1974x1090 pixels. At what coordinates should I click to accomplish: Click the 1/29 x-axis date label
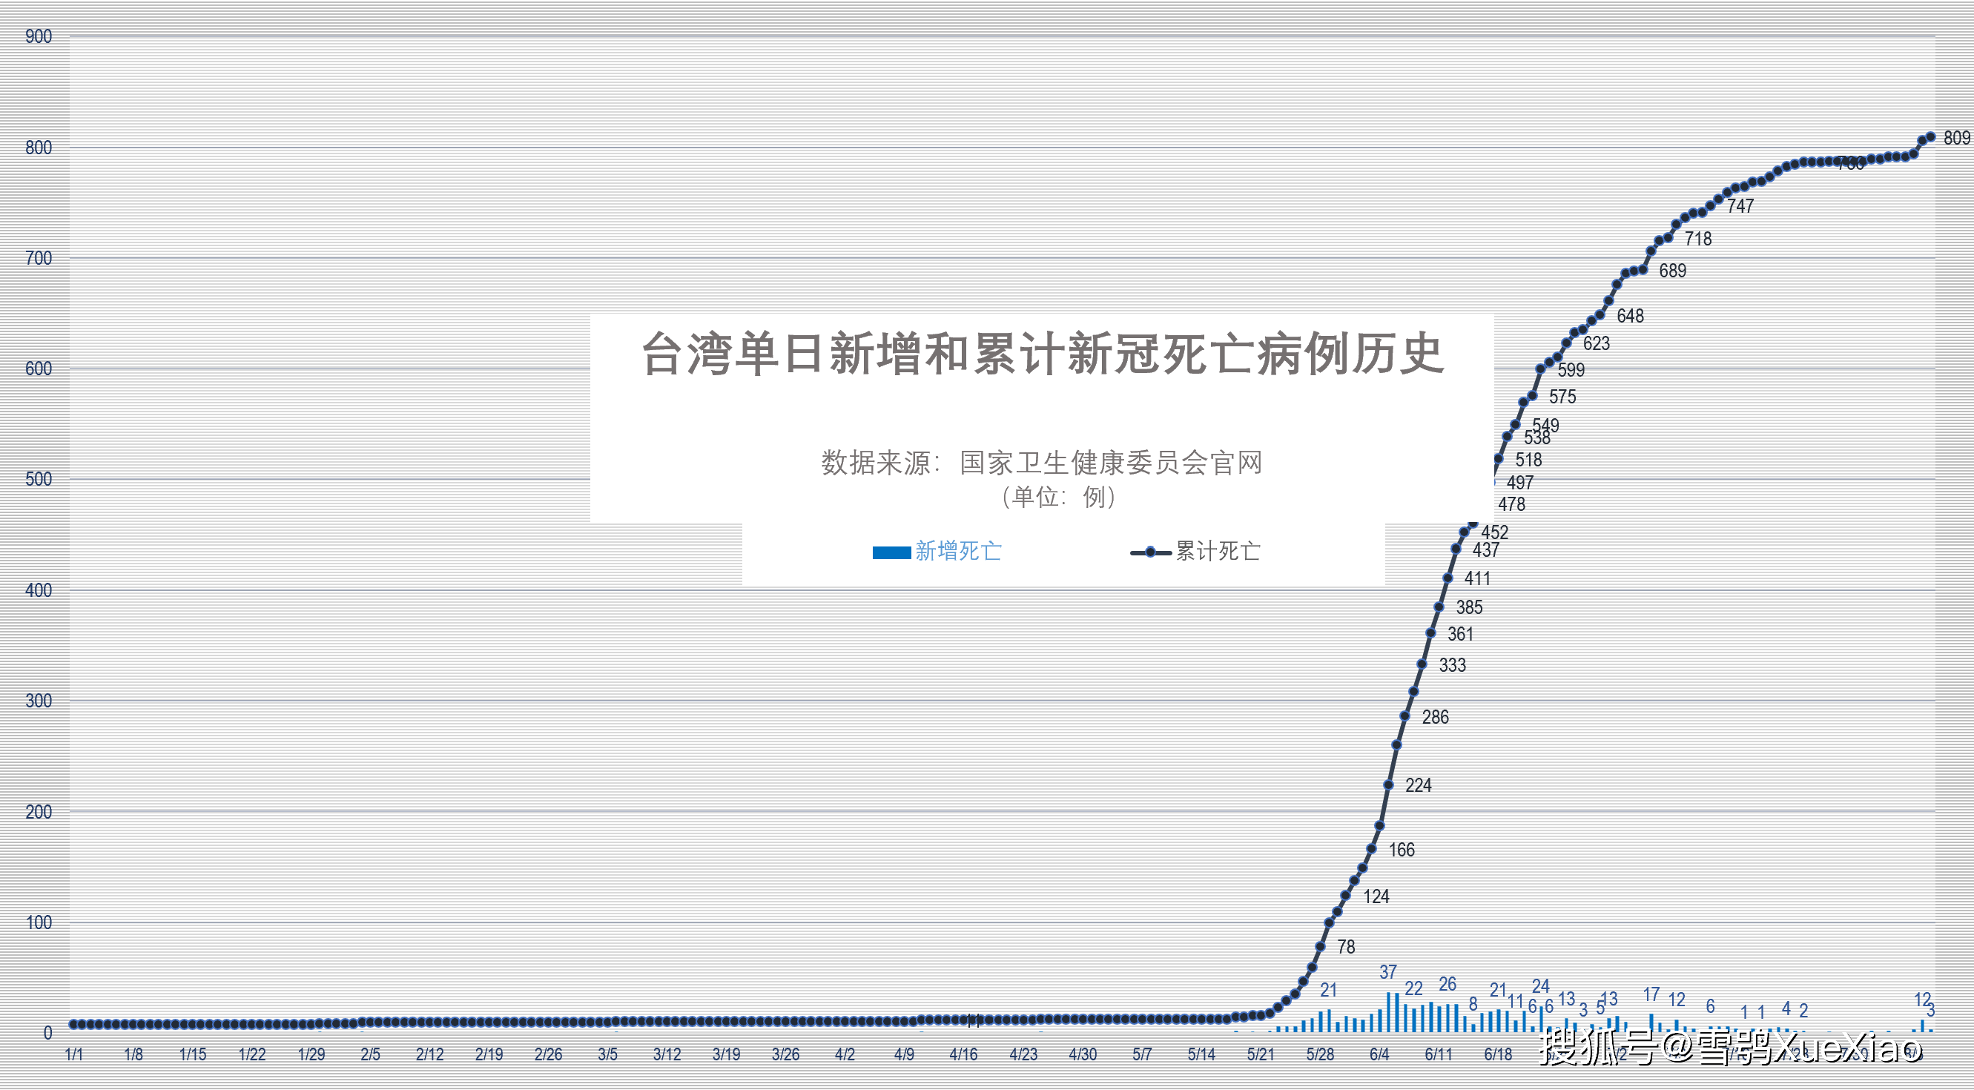coord(311,1054)
